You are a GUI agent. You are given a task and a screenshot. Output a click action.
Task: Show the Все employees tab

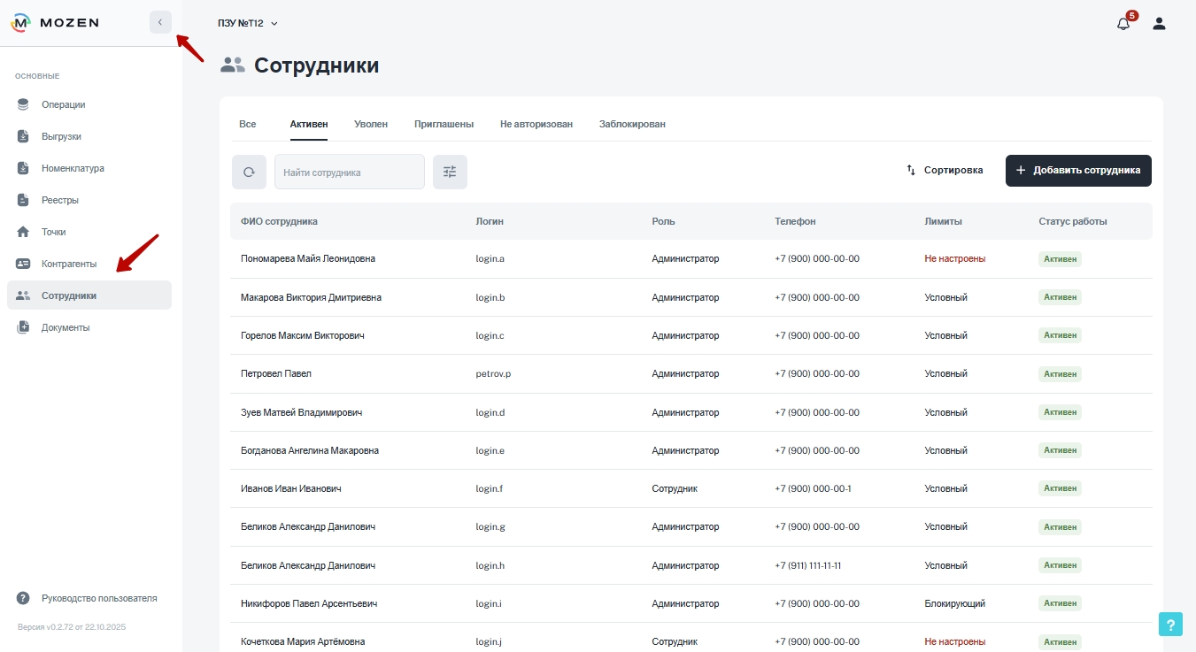point(248,124)
